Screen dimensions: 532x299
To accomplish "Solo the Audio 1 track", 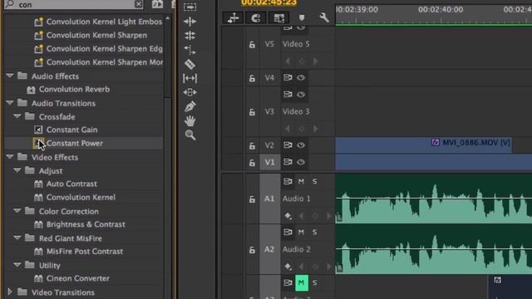I will pyautogui.click(x=314, y=182).
